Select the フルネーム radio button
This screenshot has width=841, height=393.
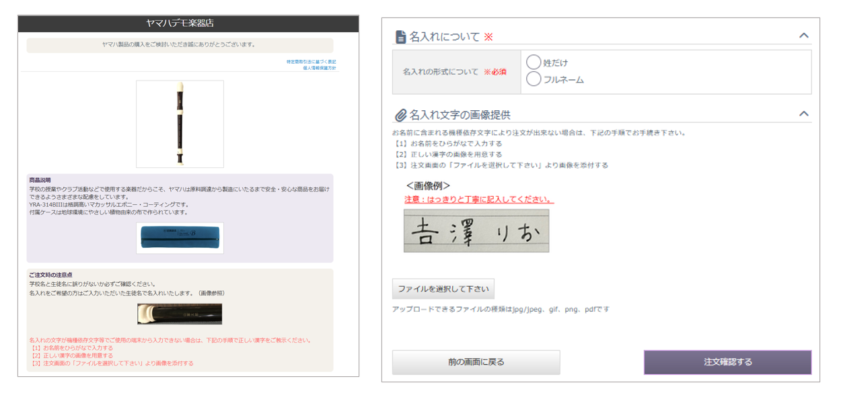(x=534, y=79)
